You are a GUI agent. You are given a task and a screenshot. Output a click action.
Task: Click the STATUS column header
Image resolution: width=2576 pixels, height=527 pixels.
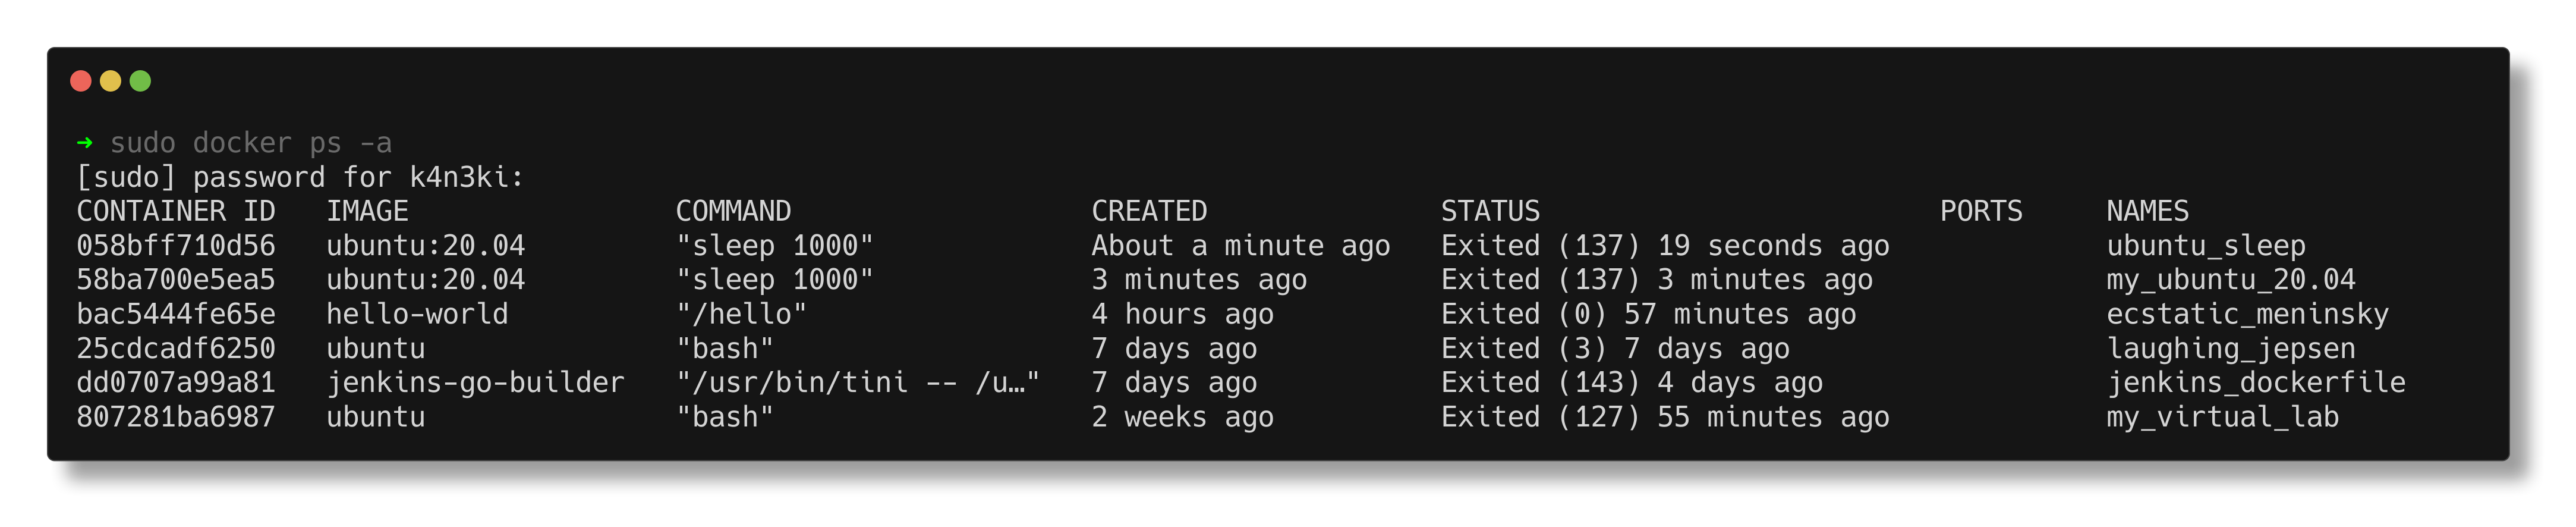(1490, 211)
